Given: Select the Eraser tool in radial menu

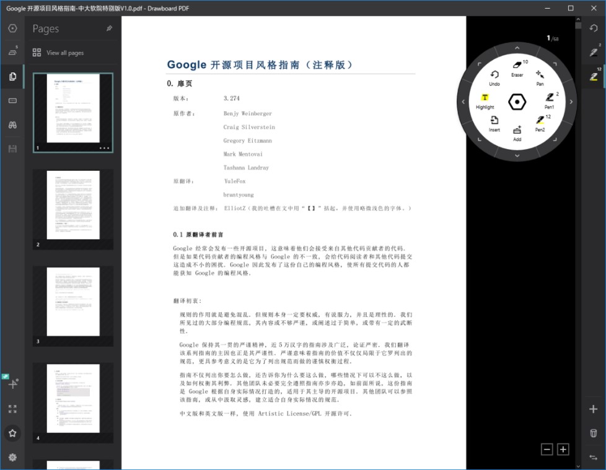Looking at the screenshot, I should point(517,68).
